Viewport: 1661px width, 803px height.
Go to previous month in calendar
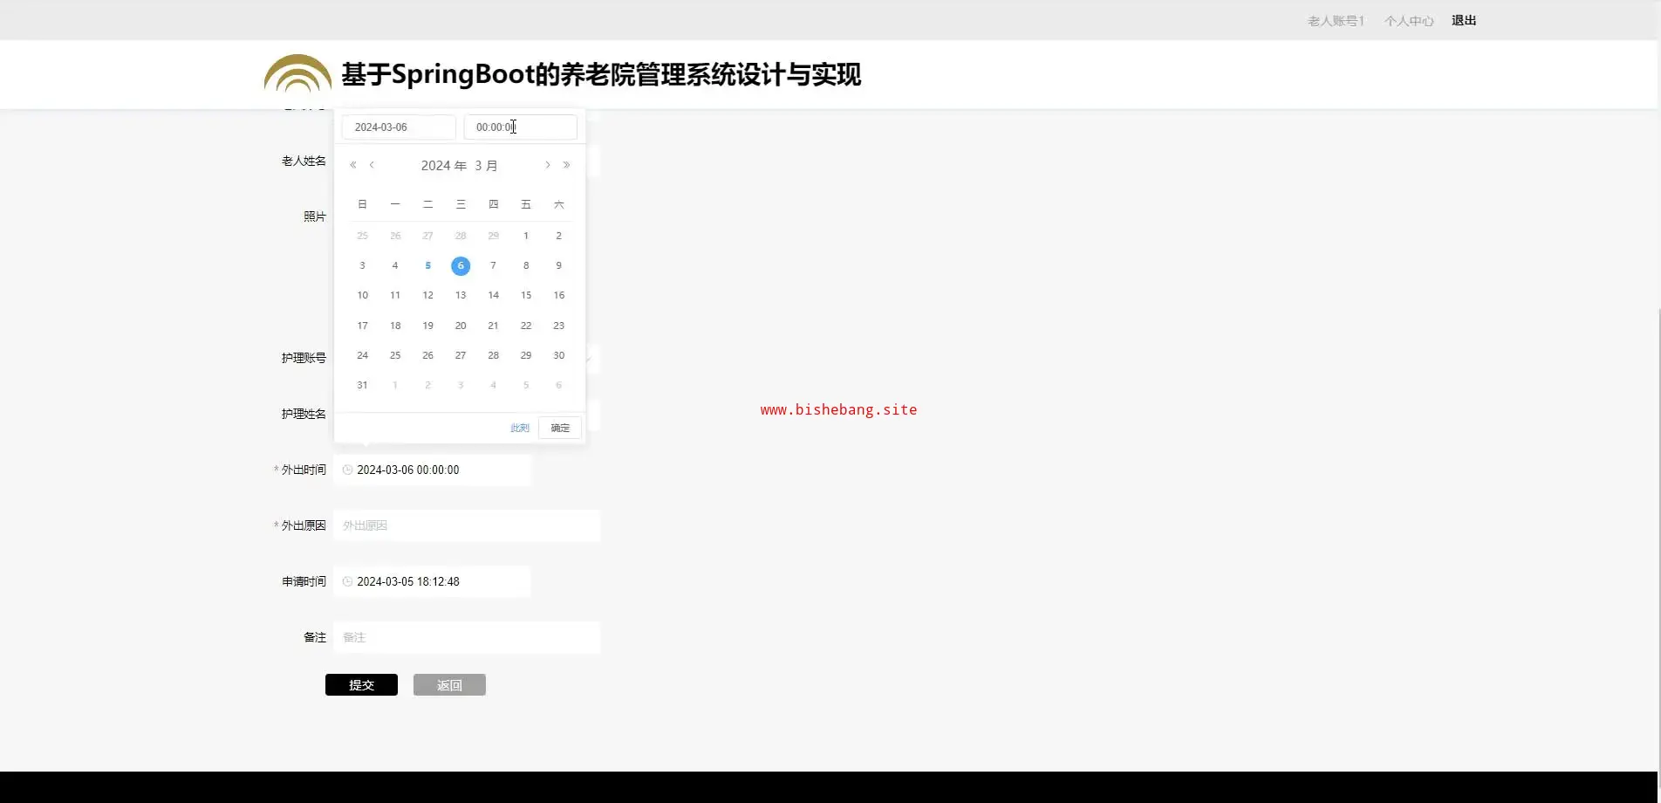[x=372, y=165]
